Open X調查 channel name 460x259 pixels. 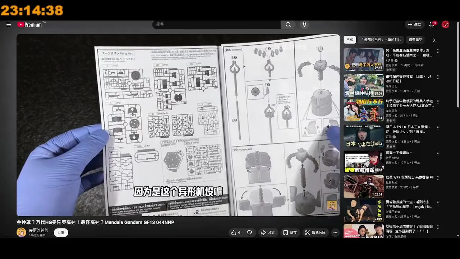tap(390, 60)
